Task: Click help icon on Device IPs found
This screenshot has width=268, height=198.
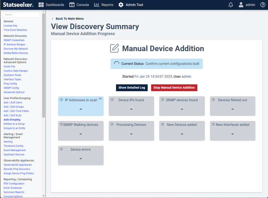Action: coord(112,100)
